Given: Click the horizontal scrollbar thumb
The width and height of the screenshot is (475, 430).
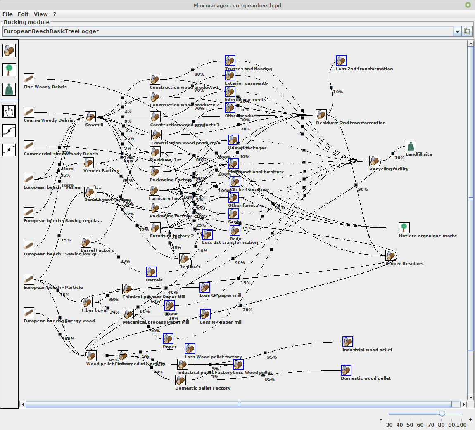Looking at the screenshot, I should tap(239, 404).
